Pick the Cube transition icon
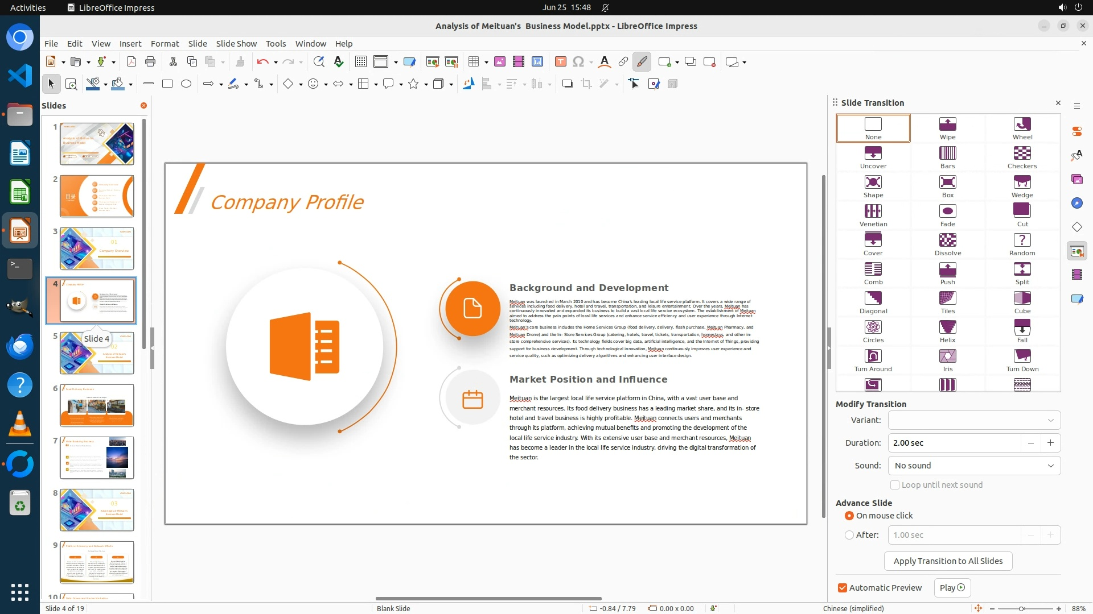Screen dimensions: 1093x614 (1022, 298)
